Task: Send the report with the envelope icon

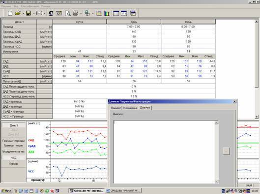Action: point(39,13)
